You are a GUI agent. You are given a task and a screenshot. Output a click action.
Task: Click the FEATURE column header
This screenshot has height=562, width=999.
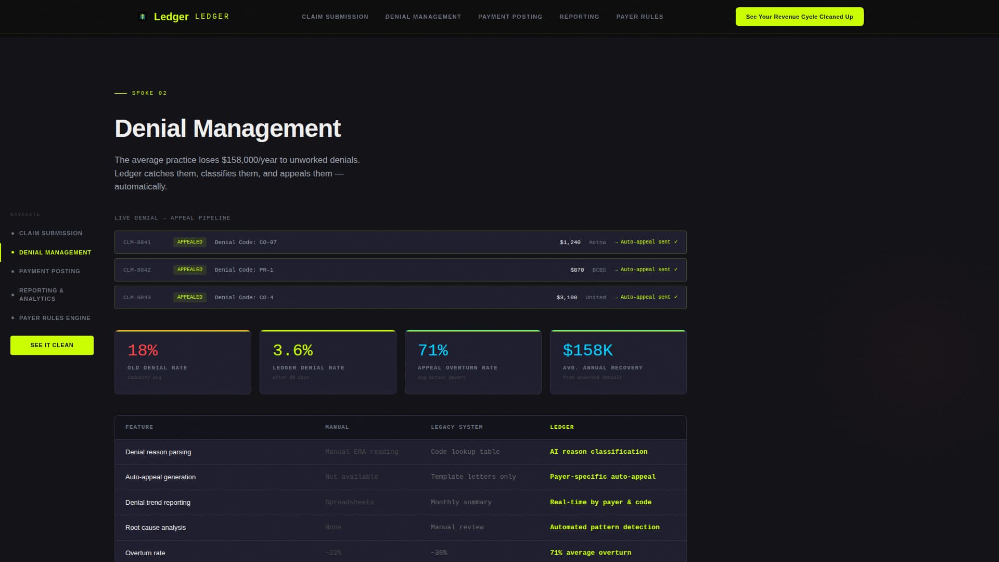139,427
